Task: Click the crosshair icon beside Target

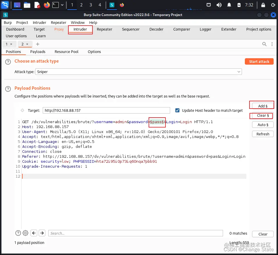Action: tap(22, 110)
